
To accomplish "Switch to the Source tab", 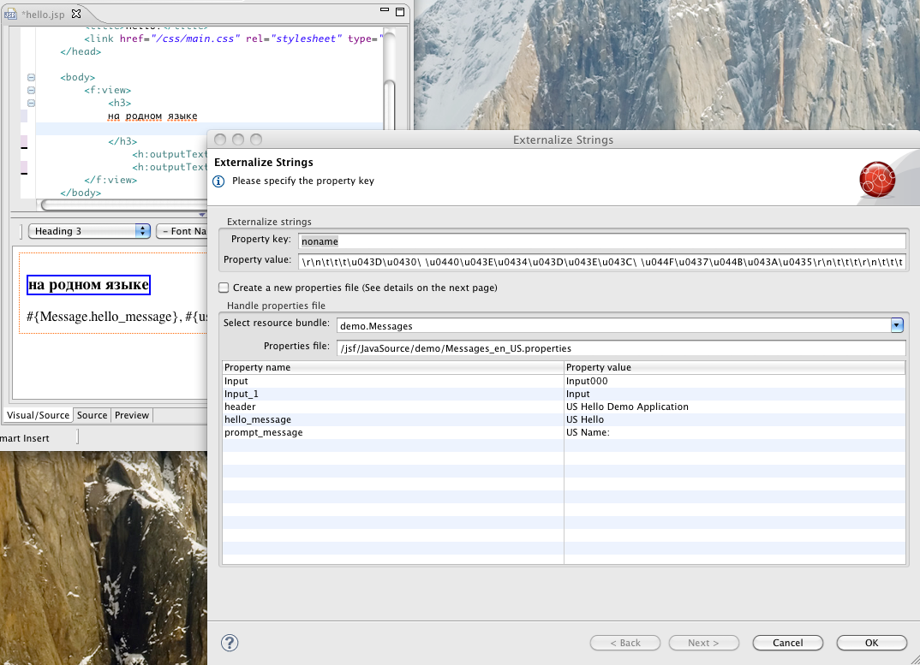I will [93, 415].
